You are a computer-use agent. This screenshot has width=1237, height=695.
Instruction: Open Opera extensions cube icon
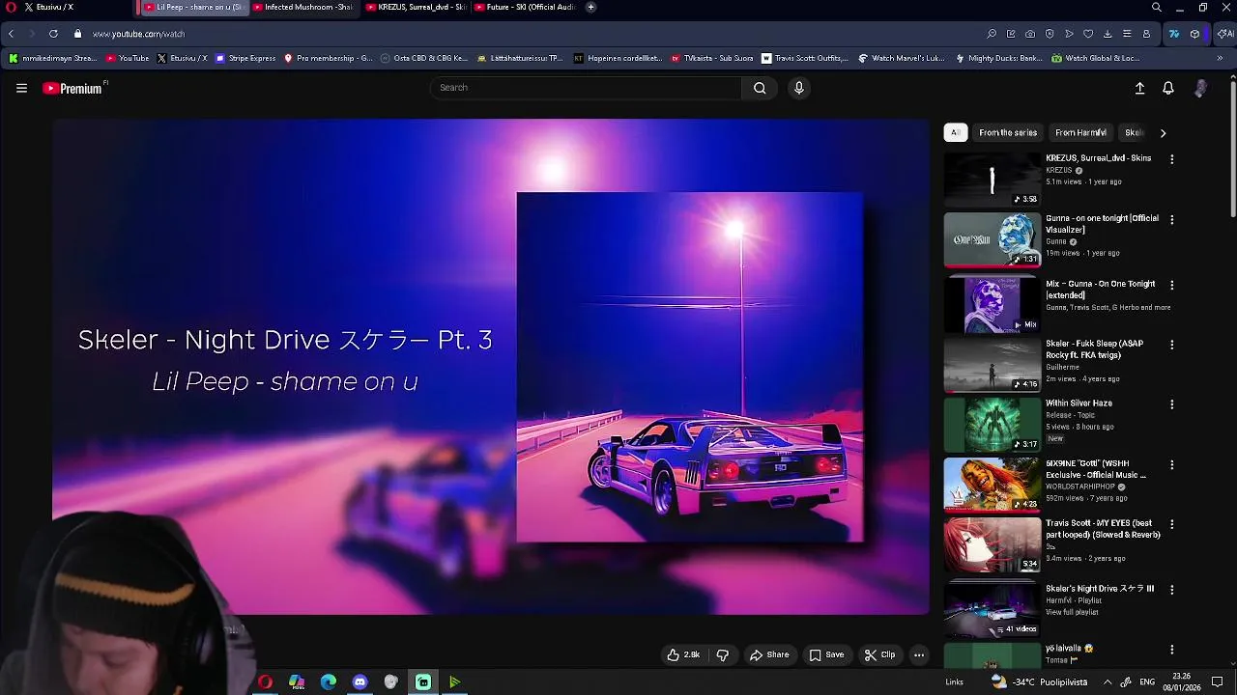pyautogui.click(x=1194, y=34)
